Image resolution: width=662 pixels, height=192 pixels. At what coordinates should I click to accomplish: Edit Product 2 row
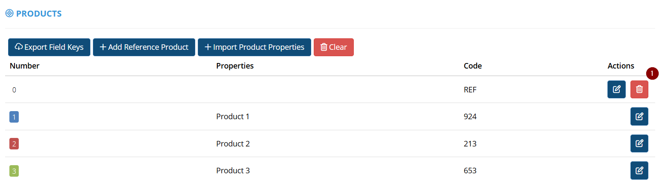[x=639, y=143]
